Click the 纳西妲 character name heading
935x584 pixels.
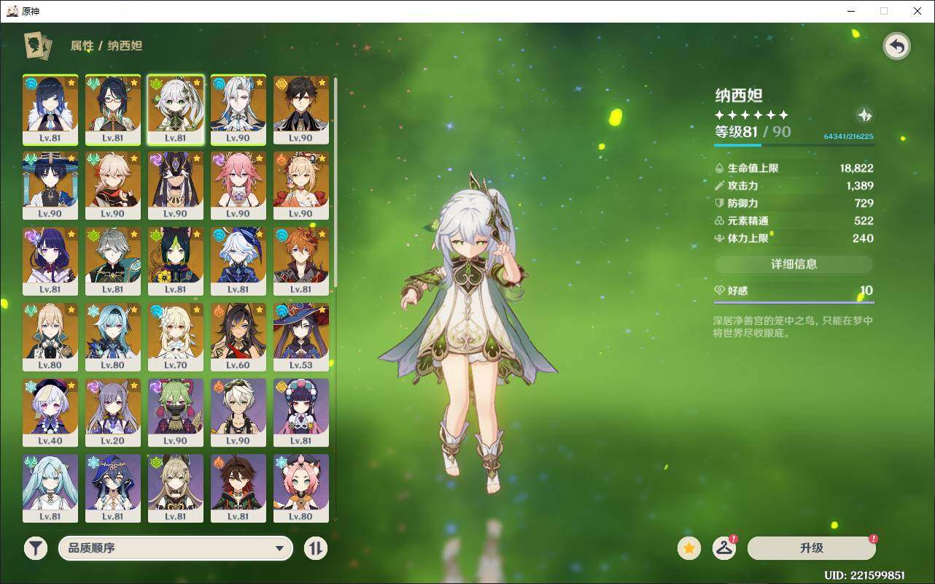[739, 96]
